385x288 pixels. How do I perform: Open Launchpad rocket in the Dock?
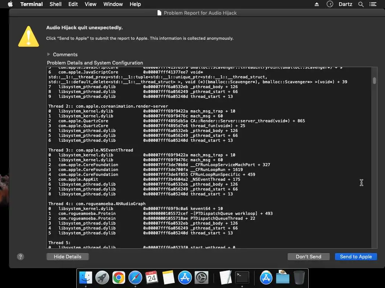coord(102,277)
